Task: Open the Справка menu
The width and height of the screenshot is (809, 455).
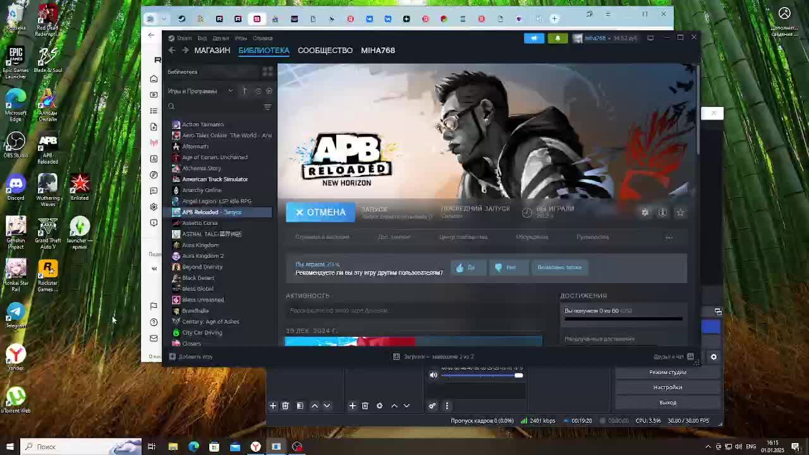Action: (262, 38)
